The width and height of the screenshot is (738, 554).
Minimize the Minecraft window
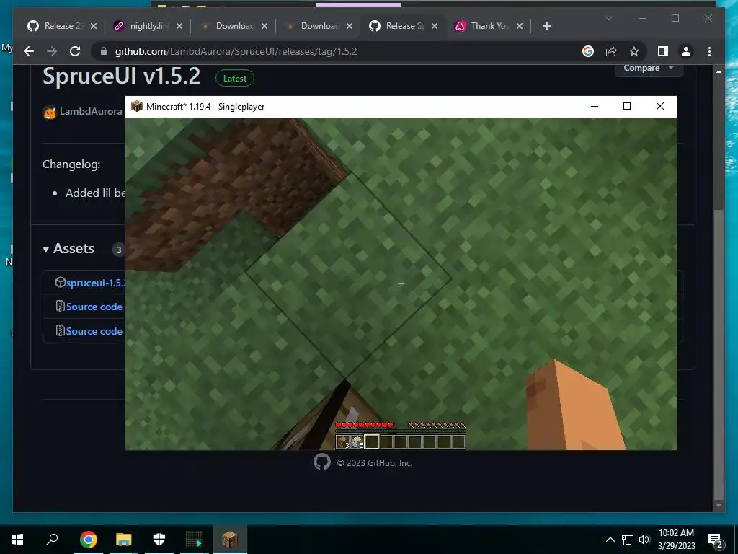click(595, 107)
